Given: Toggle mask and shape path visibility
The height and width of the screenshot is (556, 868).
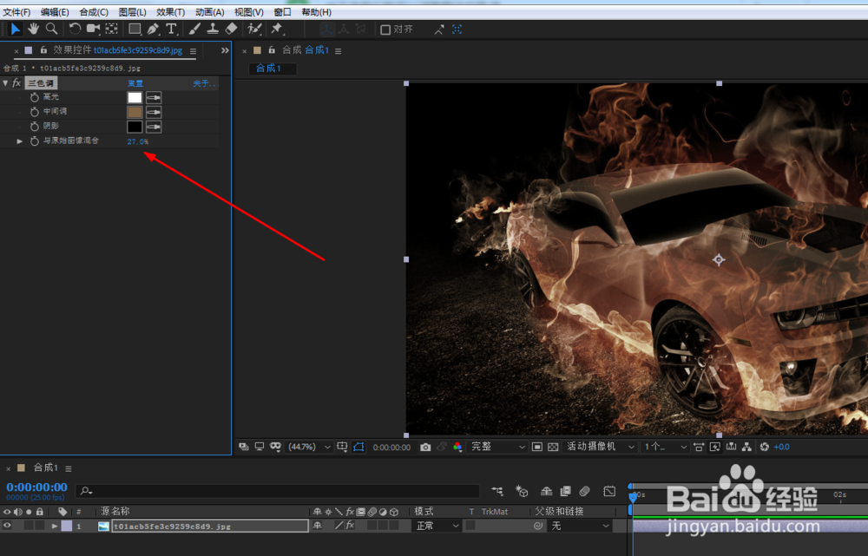Looking at the screenshot, I should pos(358,447).
